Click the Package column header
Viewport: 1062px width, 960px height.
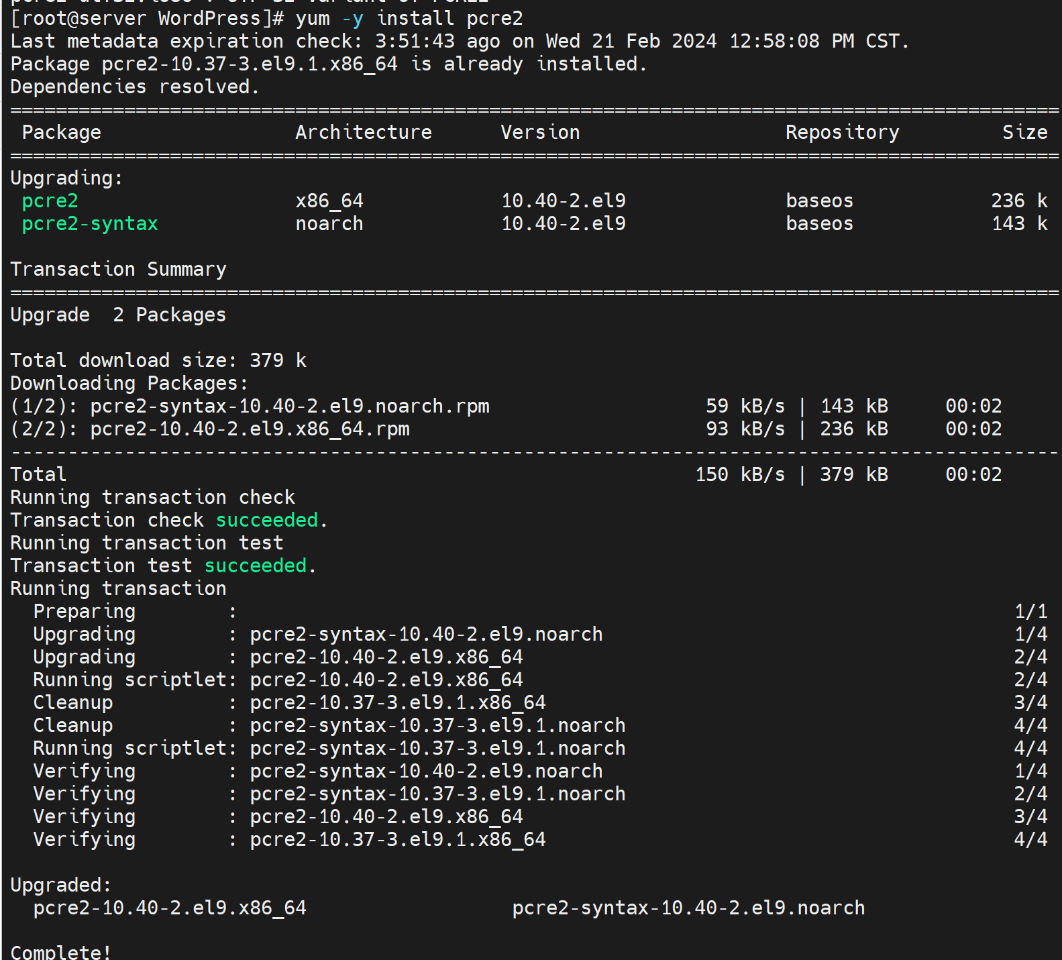point(61,132)
